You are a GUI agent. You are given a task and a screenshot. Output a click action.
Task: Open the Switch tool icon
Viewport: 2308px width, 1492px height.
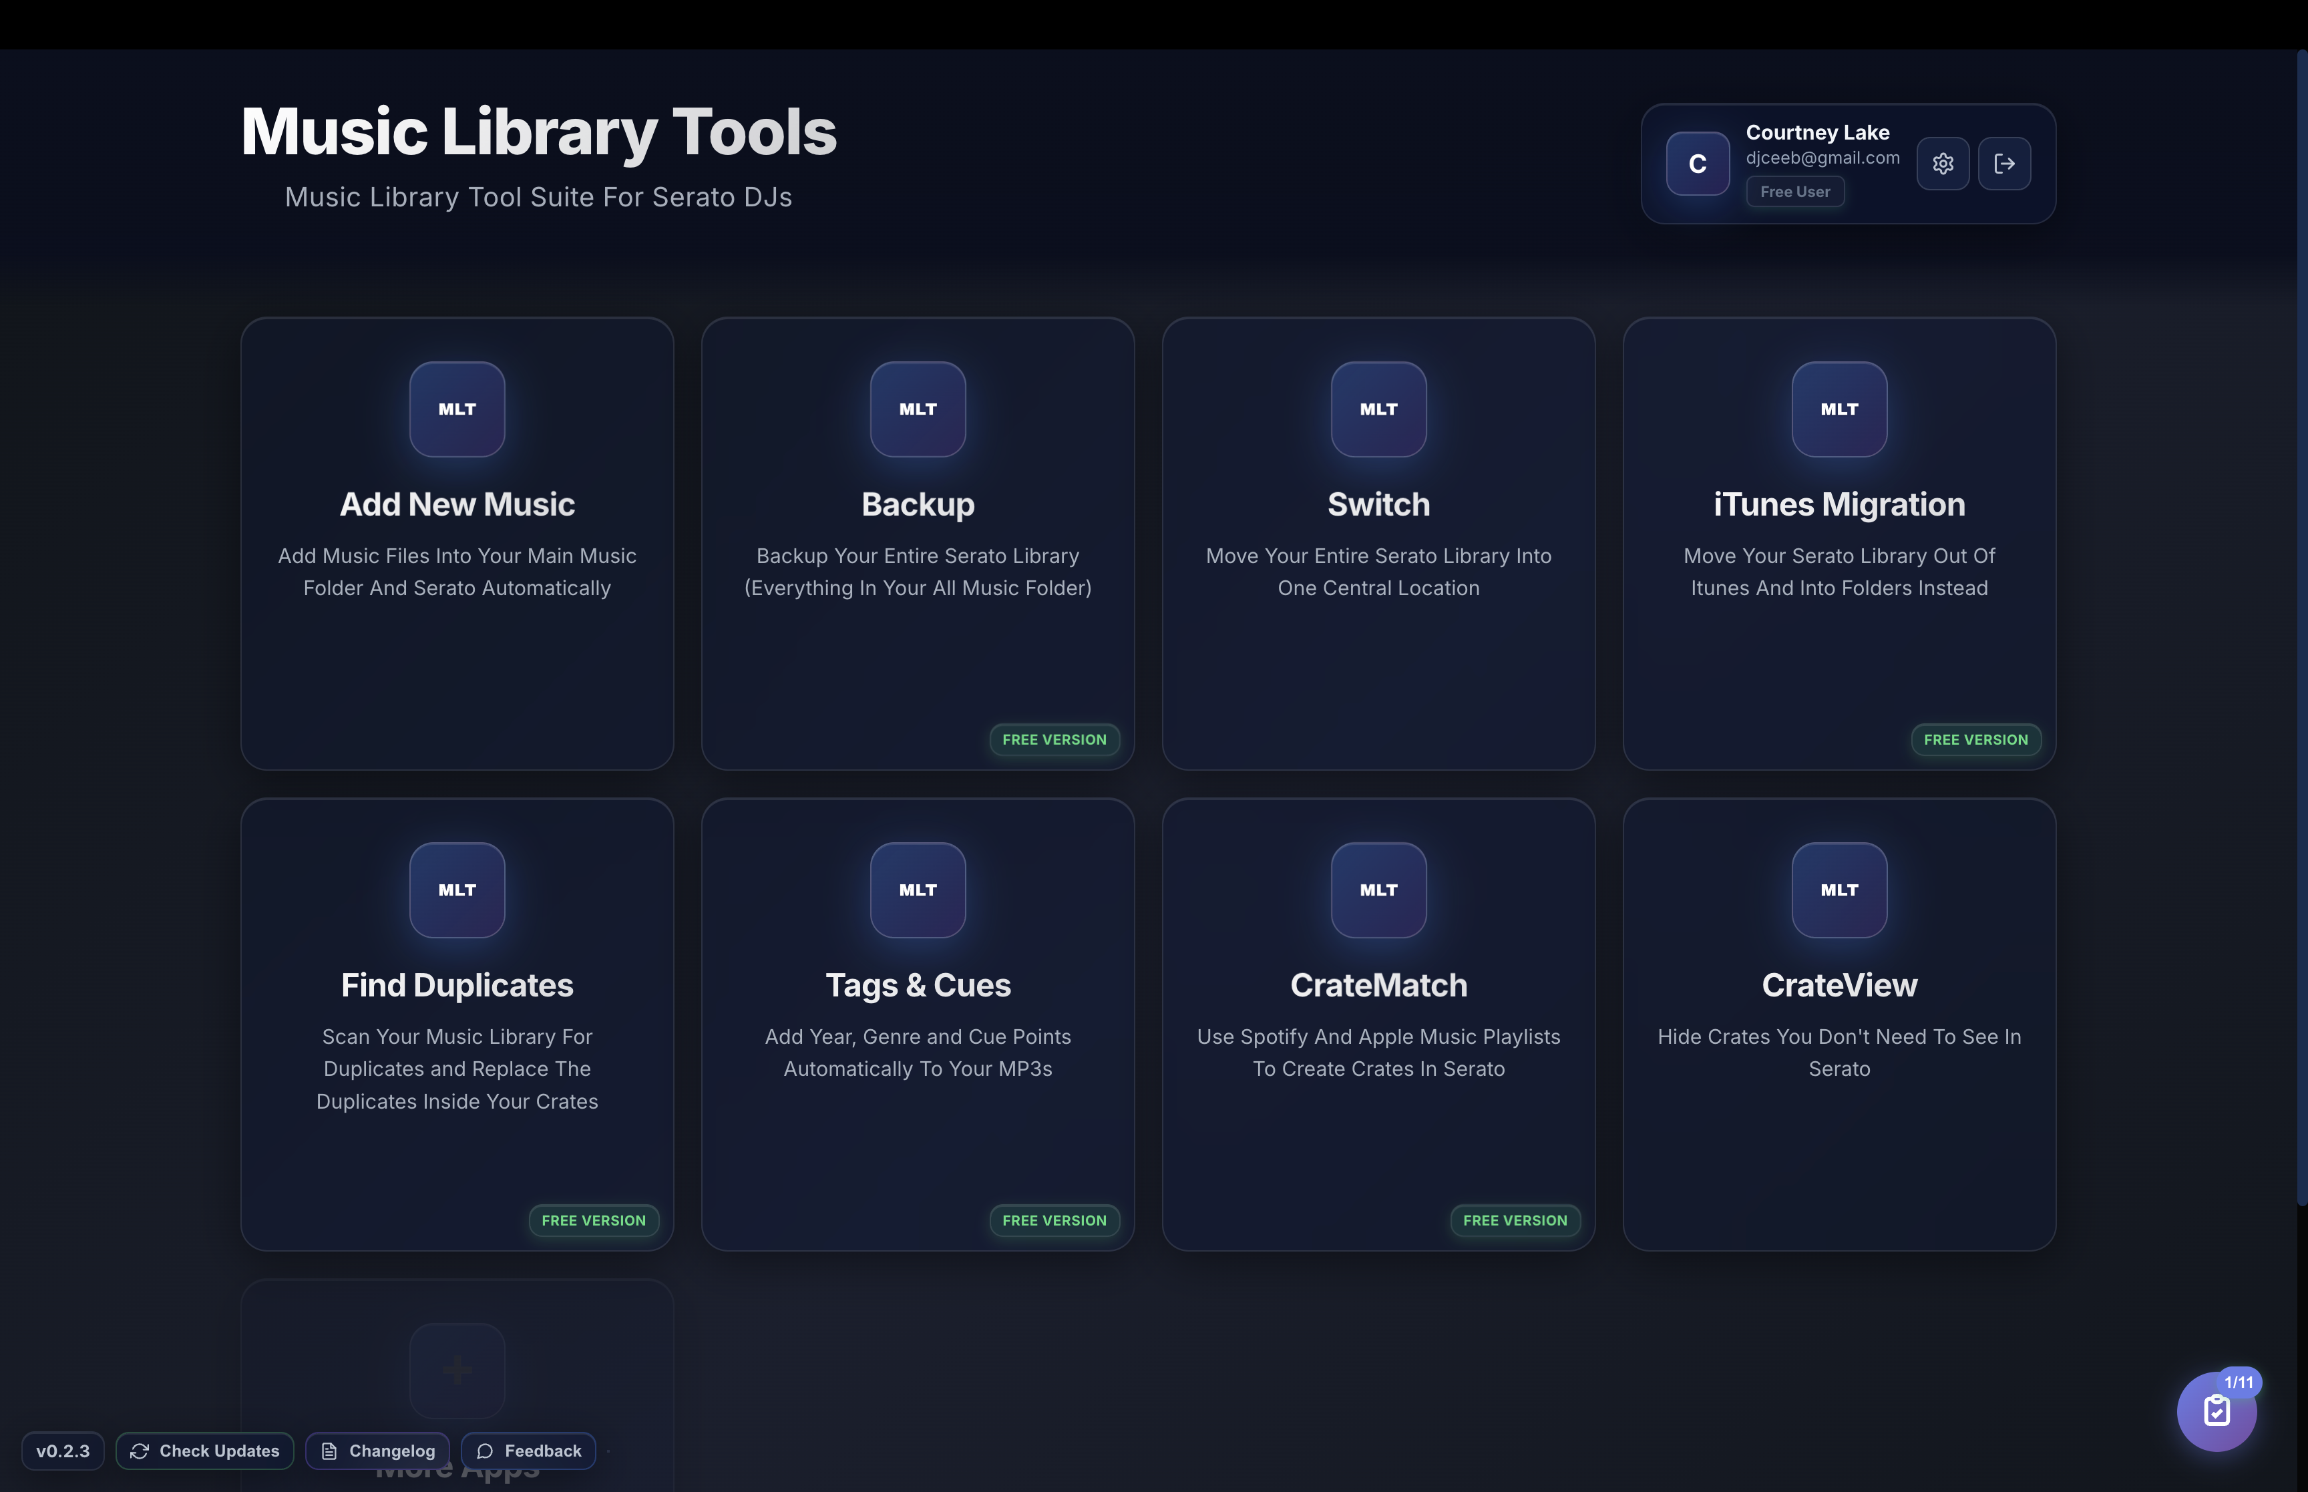pos(1377,409)
